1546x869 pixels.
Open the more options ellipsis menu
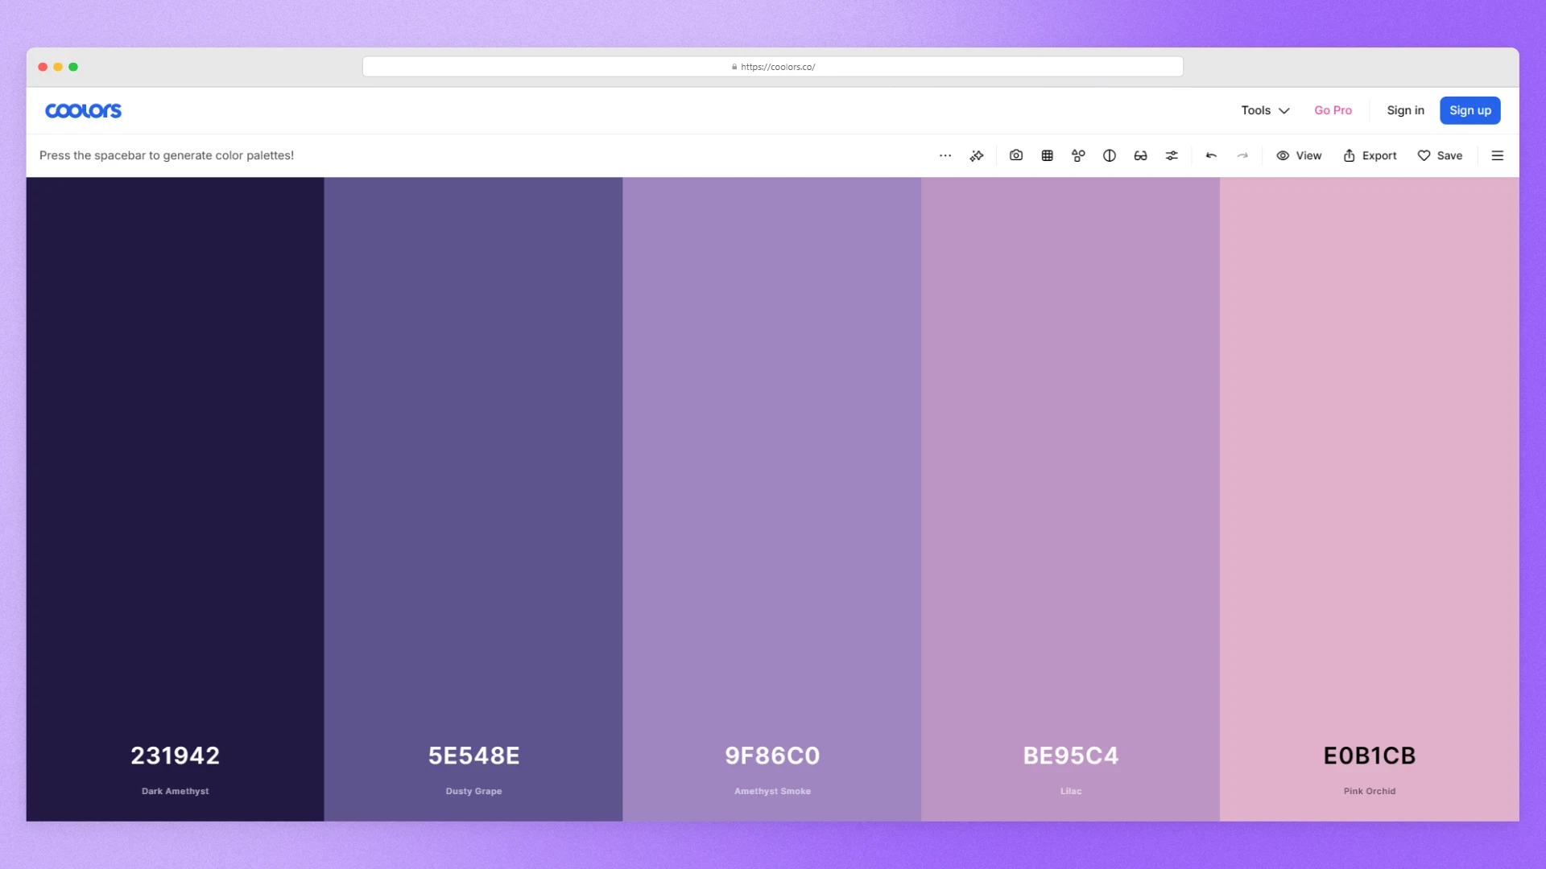tap(945, 155)
